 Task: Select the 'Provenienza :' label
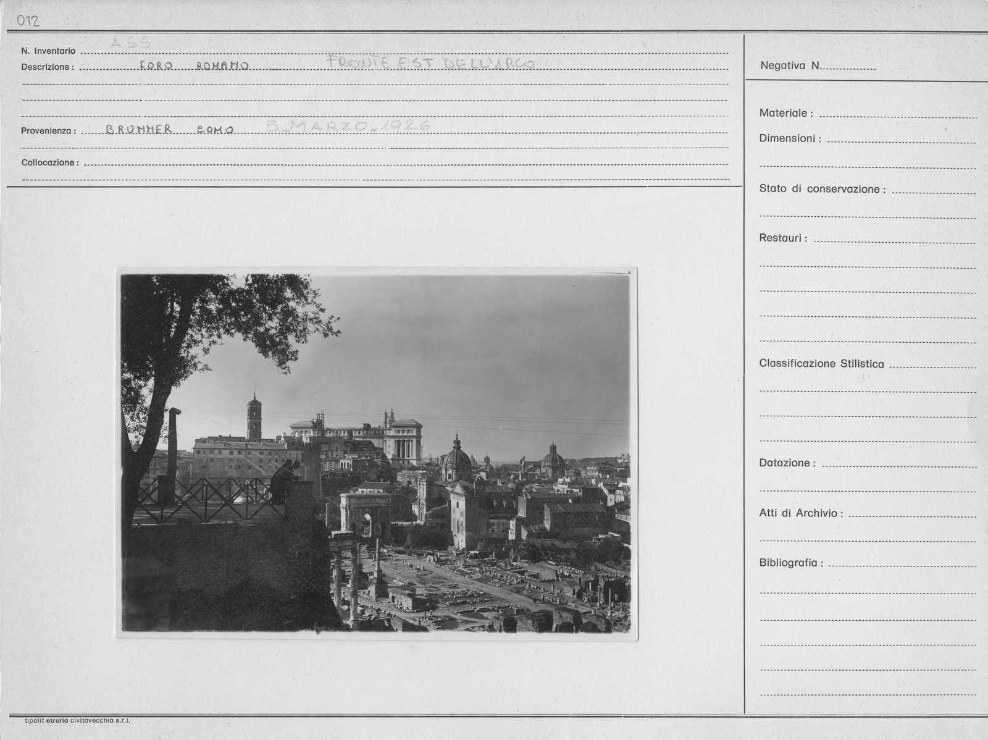(49, 131)
